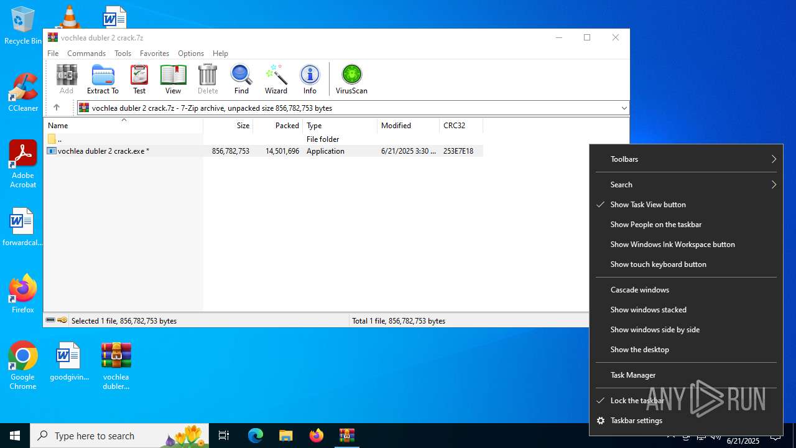Screen dimensions: 796x448
Task: Click the up one level arrow
Action: pos(57,108)
